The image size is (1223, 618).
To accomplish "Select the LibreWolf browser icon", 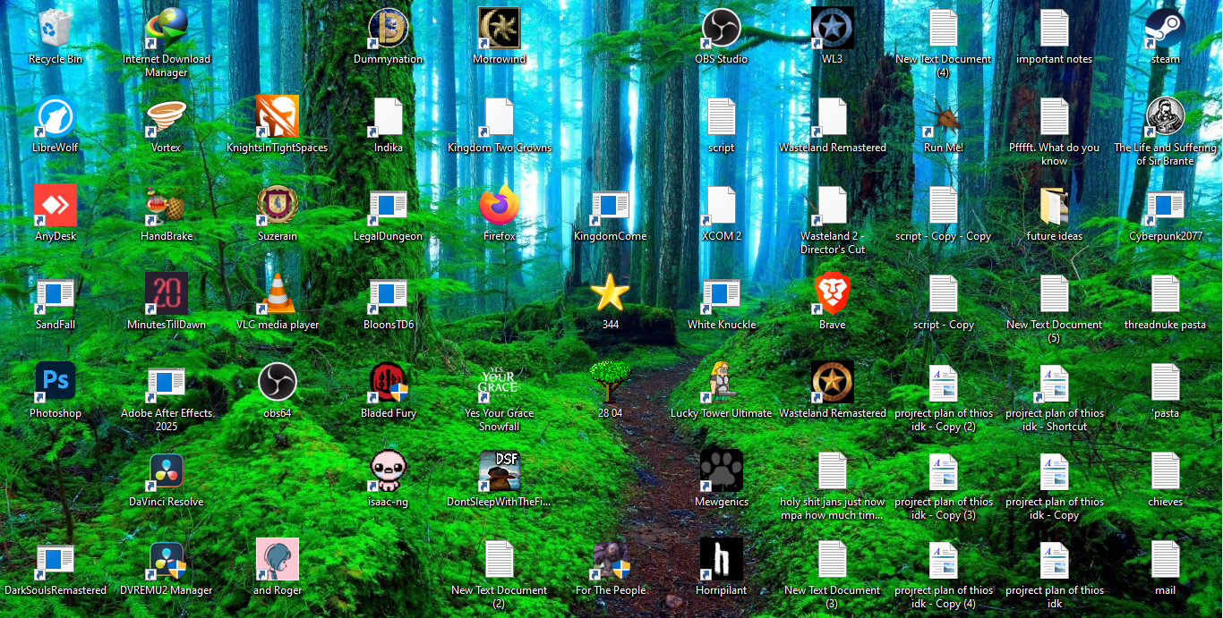I will tap(56, 116).
